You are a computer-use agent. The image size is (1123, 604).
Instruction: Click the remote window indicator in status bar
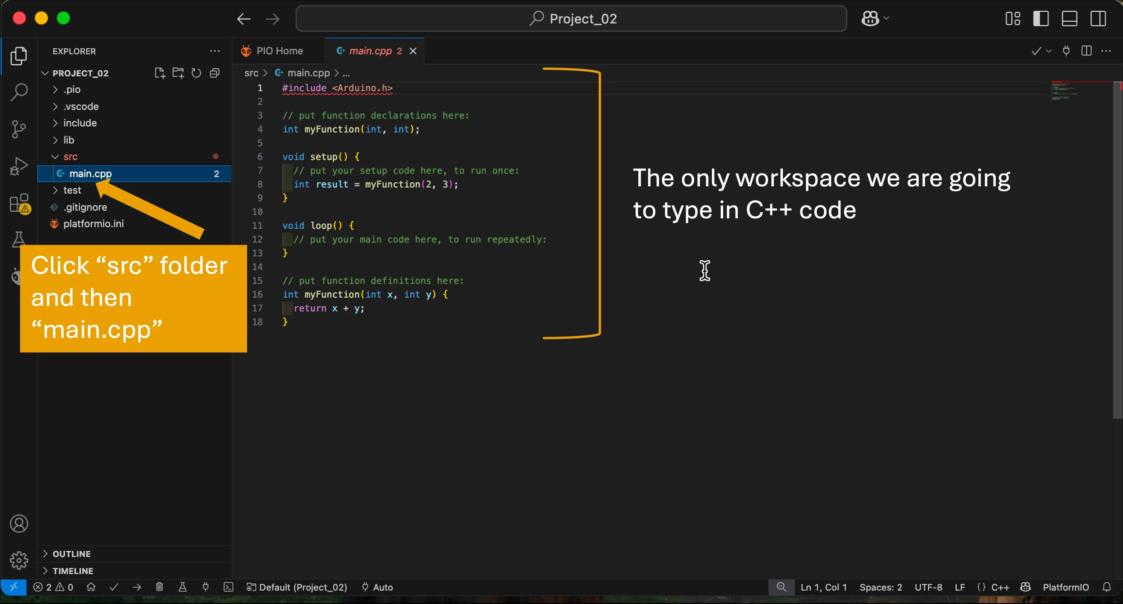tap(14, 587)
